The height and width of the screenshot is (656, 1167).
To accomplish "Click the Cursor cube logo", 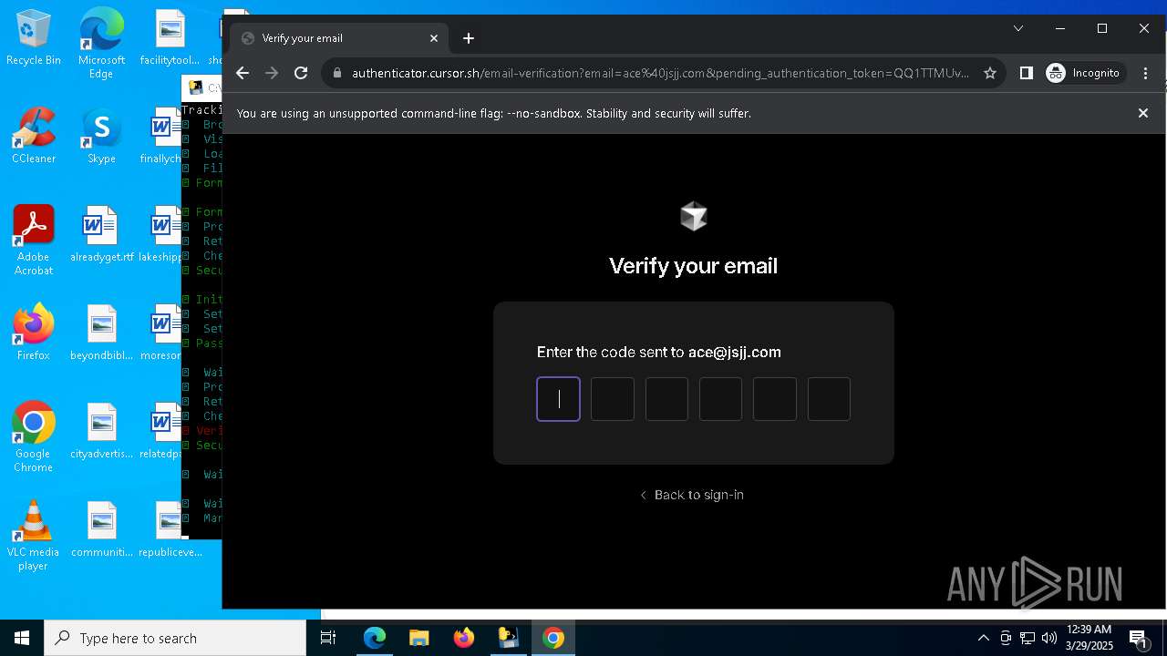I will point(694,216).
